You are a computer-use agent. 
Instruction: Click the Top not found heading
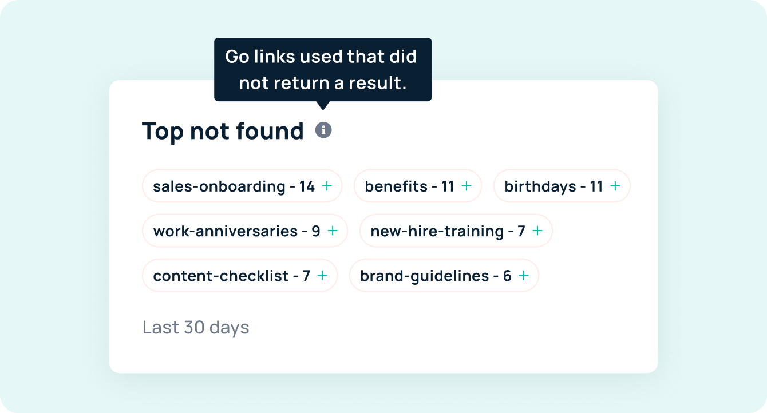(223, 131)
